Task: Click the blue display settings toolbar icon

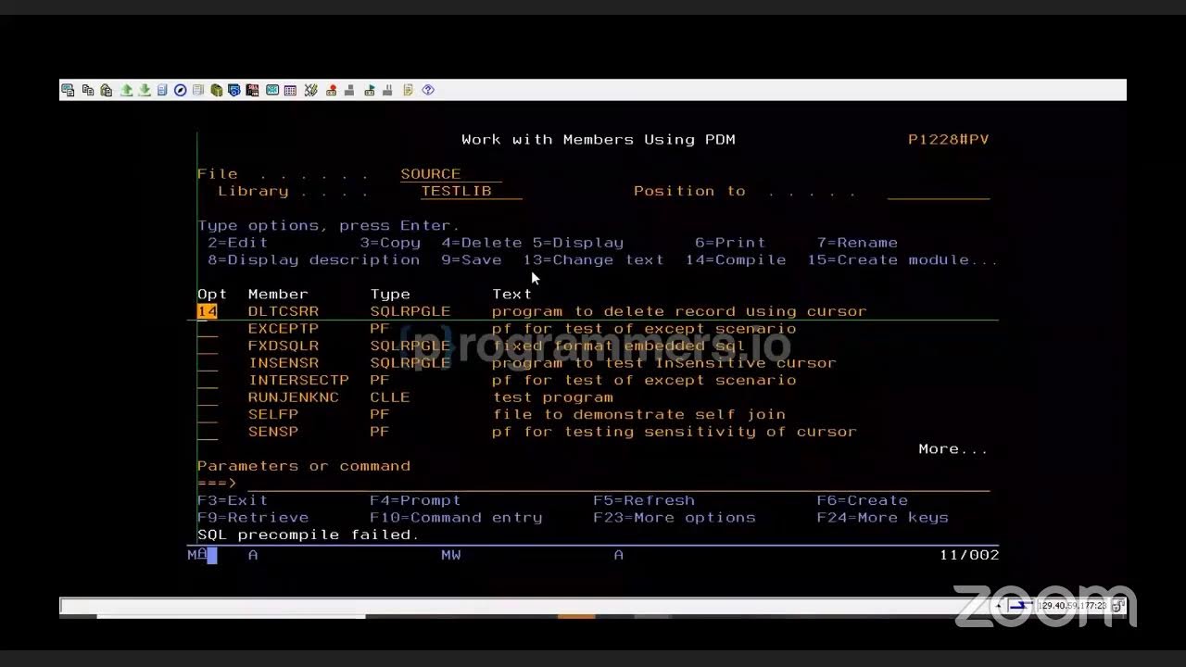Action: (x=233, y=90)
